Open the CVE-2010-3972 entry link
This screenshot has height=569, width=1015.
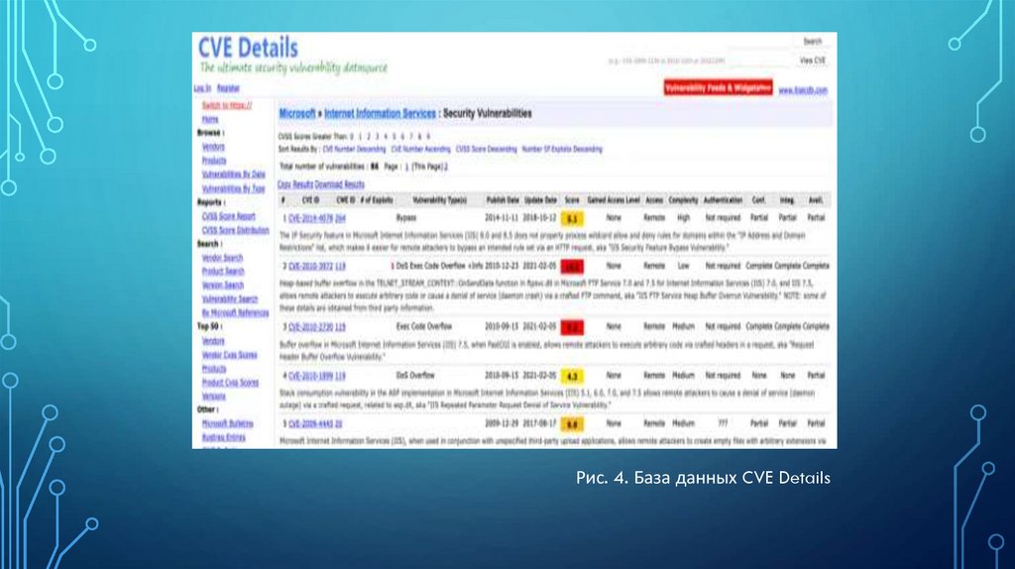click(x=310, y=267)
